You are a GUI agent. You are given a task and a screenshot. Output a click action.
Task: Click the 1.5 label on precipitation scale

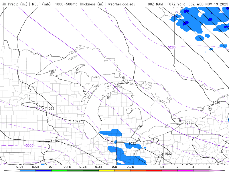point(162,167)
